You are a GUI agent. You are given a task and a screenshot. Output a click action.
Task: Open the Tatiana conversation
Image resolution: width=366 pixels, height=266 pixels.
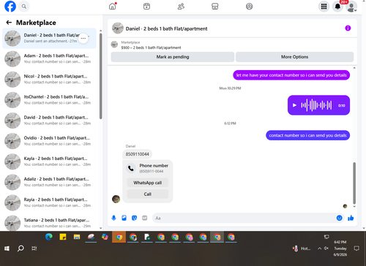click(x=49, y=223)
